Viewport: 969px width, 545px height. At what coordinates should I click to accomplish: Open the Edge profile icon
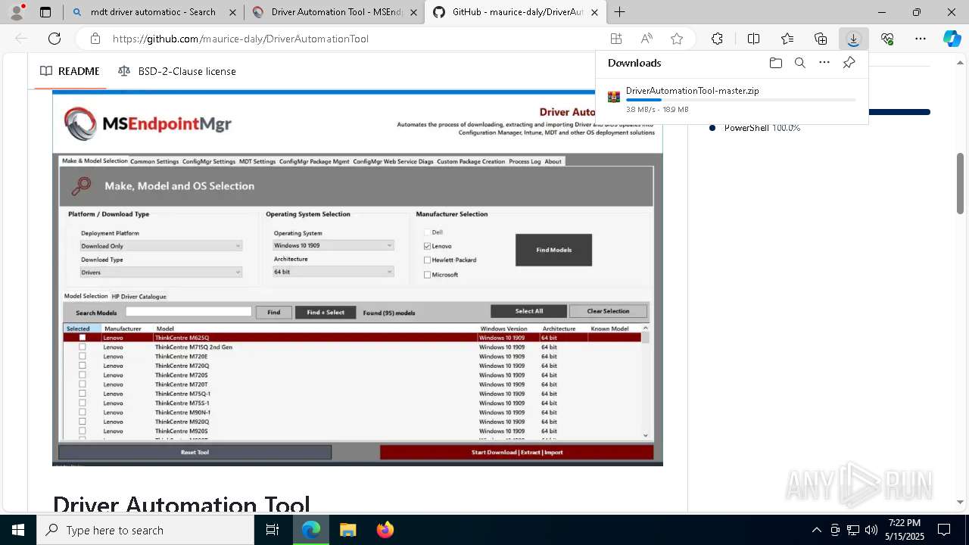17,11
